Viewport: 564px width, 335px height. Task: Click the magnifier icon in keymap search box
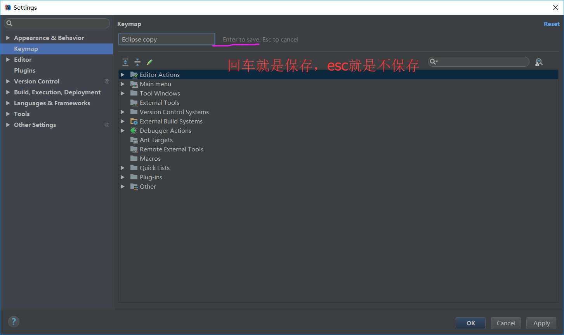[x=434, y=62]
